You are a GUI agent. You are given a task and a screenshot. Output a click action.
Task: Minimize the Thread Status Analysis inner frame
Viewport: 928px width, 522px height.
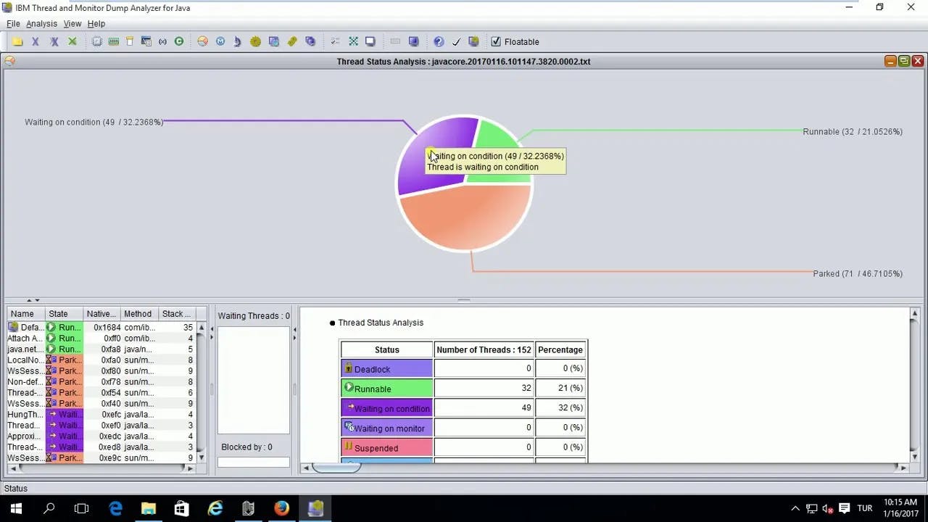(890, 62)
